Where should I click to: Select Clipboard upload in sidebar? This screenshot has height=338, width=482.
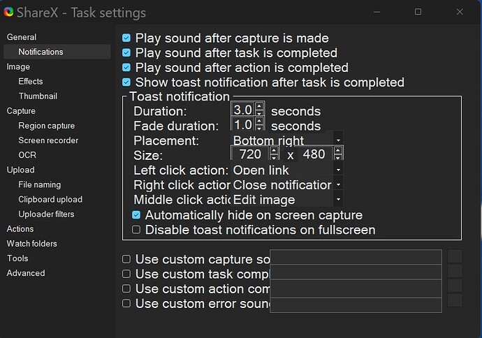click(x=50, y=200)
